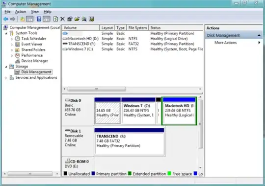Select the TRANSCEND (F:) volume row
The height and width of the screenshot is (186, 265).
pyautogui.click(x=132, y=44)
